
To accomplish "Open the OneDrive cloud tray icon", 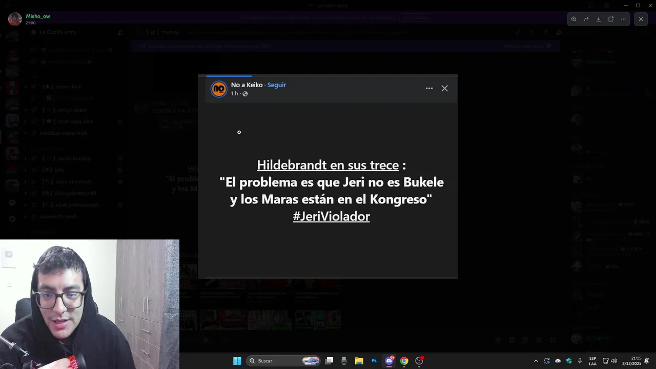I will tap(558, 361).
